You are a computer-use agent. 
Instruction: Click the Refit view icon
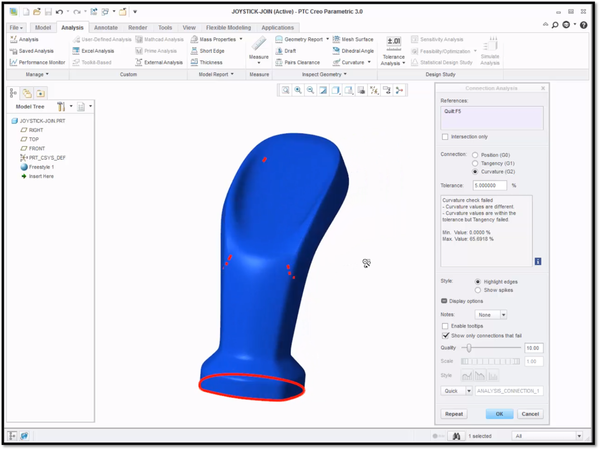(286, 90)
